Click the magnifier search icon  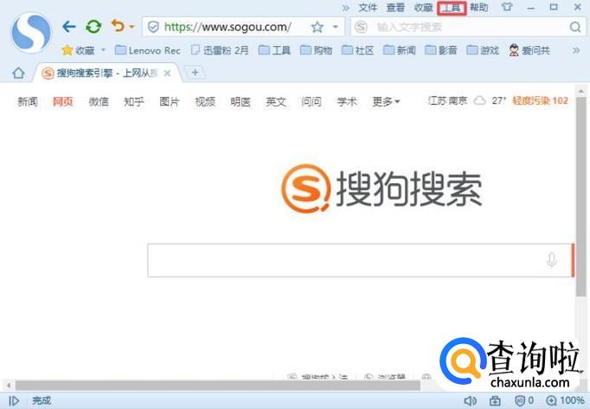click(575, 27)
